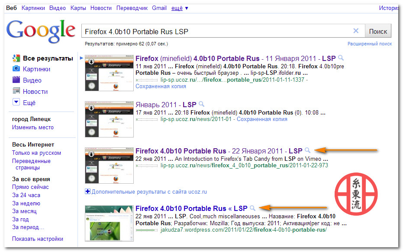Open Дополнительные результаты с сайта ucoz.ru link
Viewport: 403px width, 252px height.
[149, 191]
